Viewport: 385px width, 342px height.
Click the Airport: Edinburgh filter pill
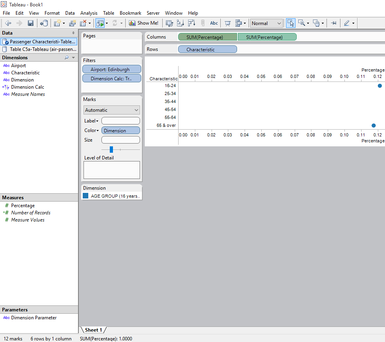[112, 69]
